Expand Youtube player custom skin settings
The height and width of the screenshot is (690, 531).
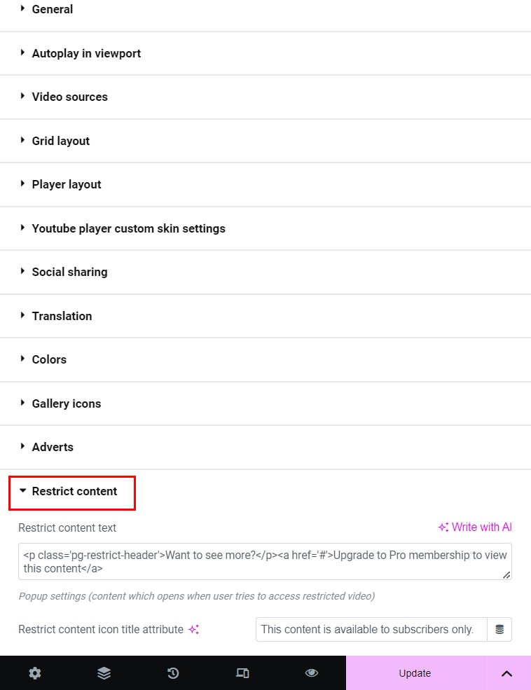pyautogui.click(x=128, y=228)
